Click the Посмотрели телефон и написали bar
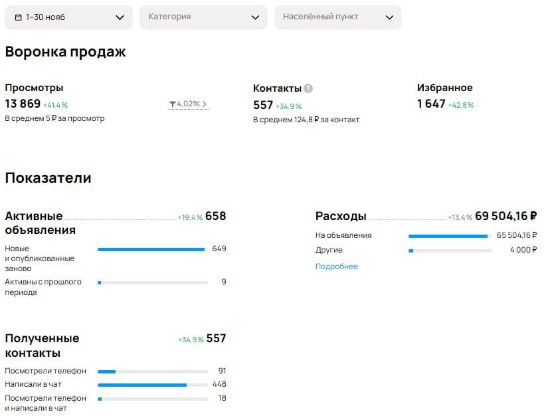The height and width of the screenshot is (418, 544). point(153,399)
